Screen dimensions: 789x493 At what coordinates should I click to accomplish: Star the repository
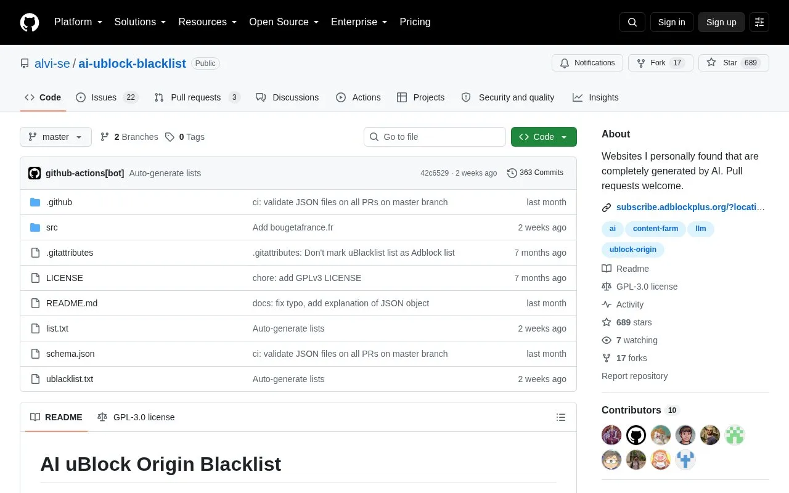pos(734,63)
